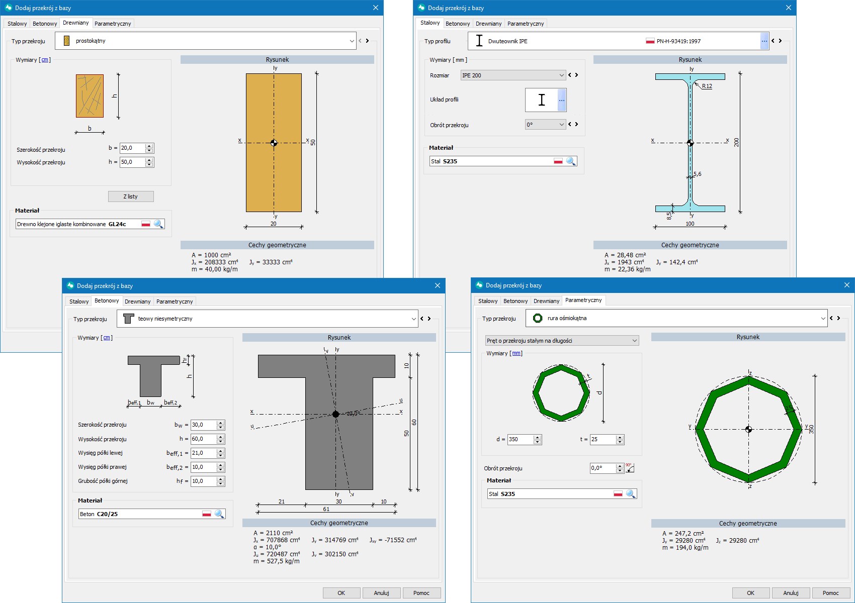
Task: Go to next section type after teowy niesymetryczny
Action: (430, 319)
